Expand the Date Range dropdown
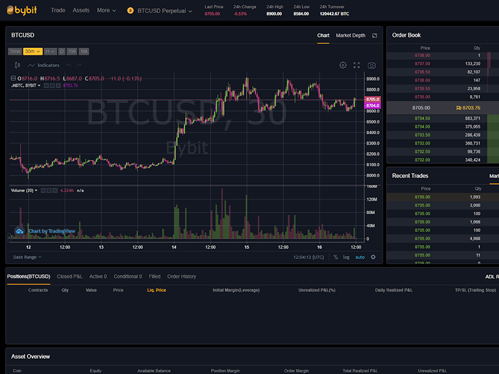 click(27, 257)
